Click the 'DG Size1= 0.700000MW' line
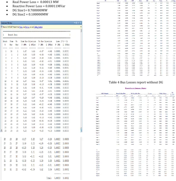176x181 pixels. point(30,10)
